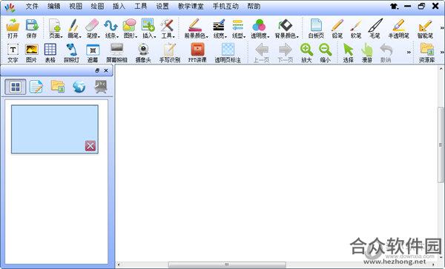Click the Undo (撤销) arrow
Screen dimensions: 445x269
pos(386,52)
